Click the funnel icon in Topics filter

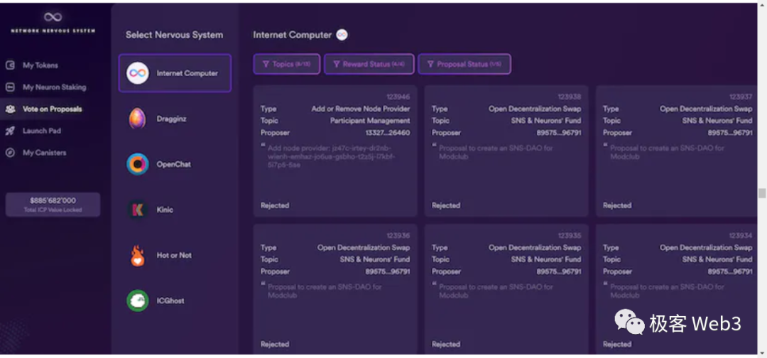coord(266,64)
